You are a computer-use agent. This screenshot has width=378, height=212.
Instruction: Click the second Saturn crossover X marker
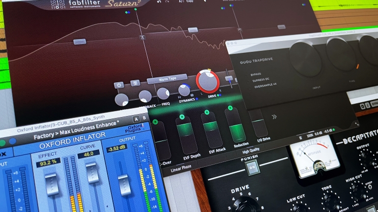(240, 29)
